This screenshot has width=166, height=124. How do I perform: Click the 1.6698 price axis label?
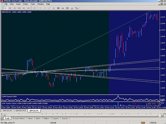[x=163, y=36]
